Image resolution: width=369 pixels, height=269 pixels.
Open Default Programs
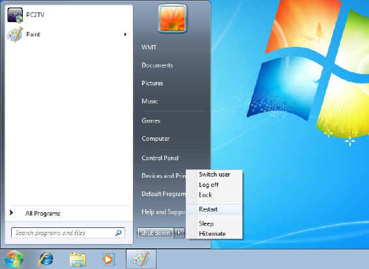164,194
